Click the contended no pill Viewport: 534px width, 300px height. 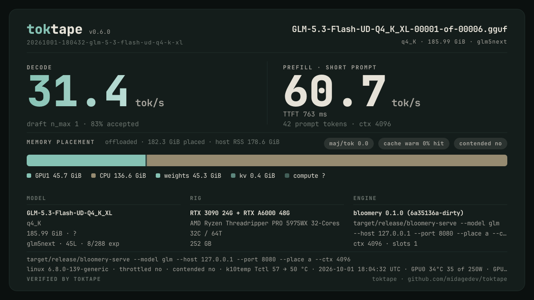click(x=481, y=144)
